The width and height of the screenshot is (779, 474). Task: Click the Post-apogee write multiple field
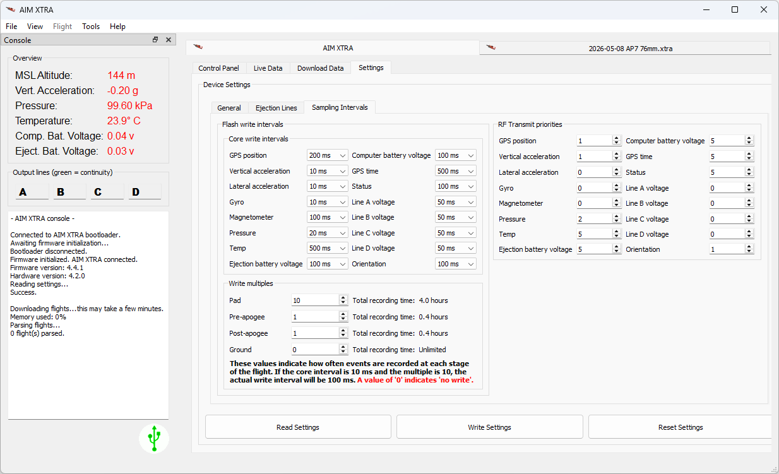click(x=319, y=333)
